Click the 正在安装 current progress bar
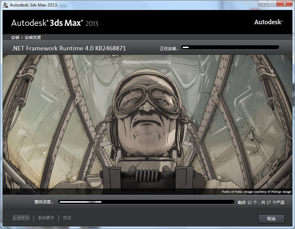 tap(230, 48)
